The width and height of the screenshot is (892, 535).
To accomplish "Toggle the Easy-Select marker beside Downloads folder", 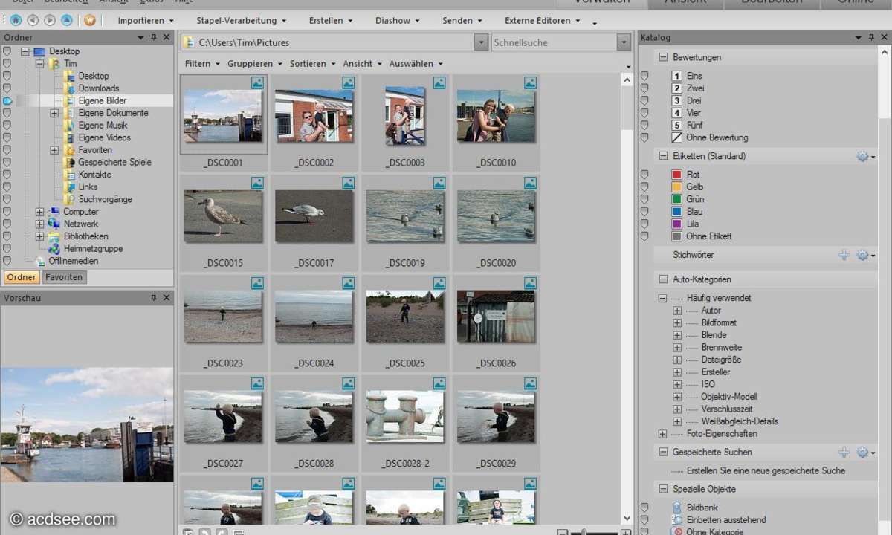I will pyautogui.click(x=7, y=88).
